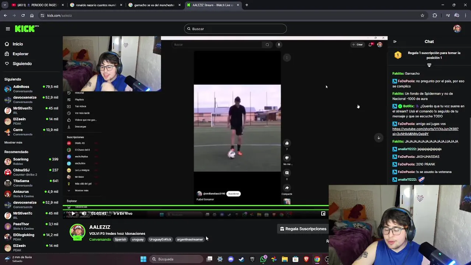Open ElGlogloking recommended channel

[x=31, y=237]
